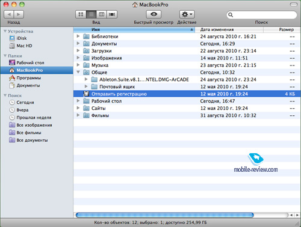
Task: Expand the Документы folder in the list
Action: (78, 43)
